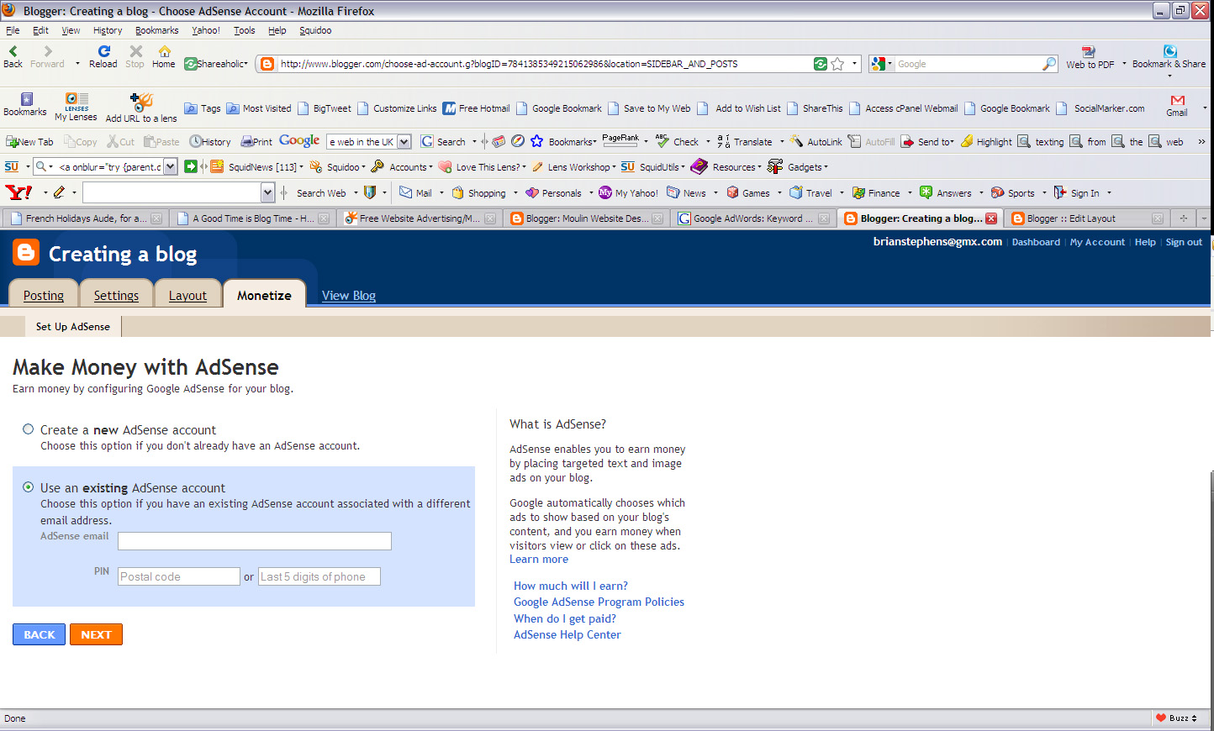Switch to the Settings tab

point(116,295)
